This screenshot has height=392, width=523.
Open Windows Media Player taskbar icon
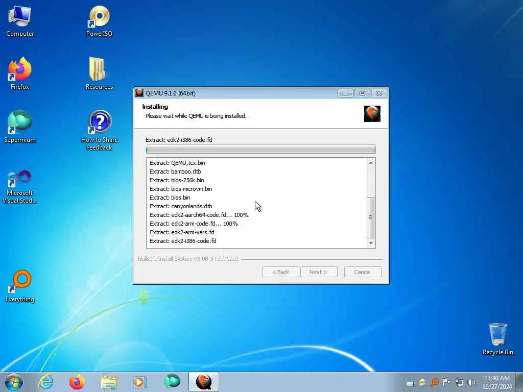point(139,382)
